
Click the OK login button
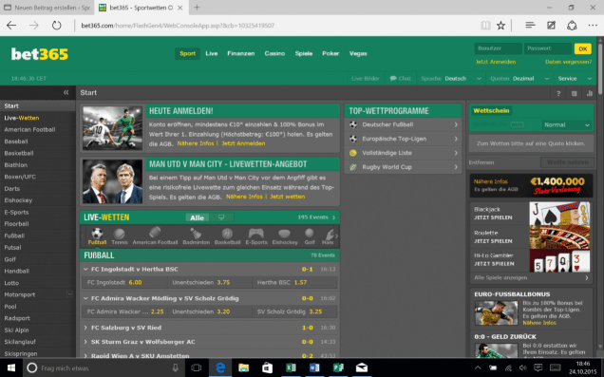[x=583, y=48]
